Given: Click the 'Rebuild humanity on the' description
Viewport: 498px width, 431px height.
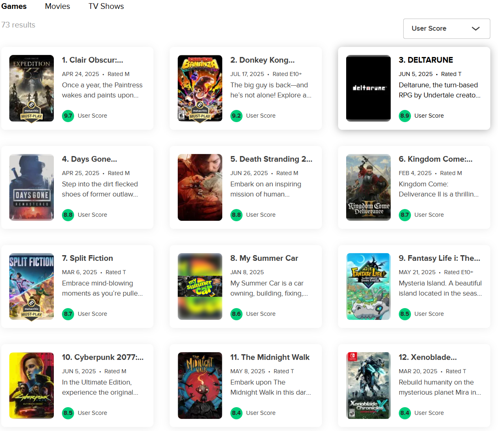Looking at the screenshot, I should (440, 387).
